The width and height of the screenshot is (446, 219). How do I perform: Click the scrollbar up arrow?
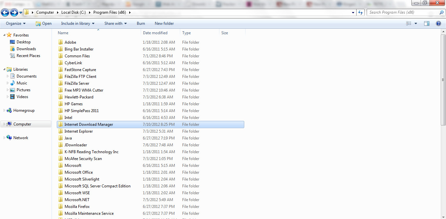click(443, 31)
